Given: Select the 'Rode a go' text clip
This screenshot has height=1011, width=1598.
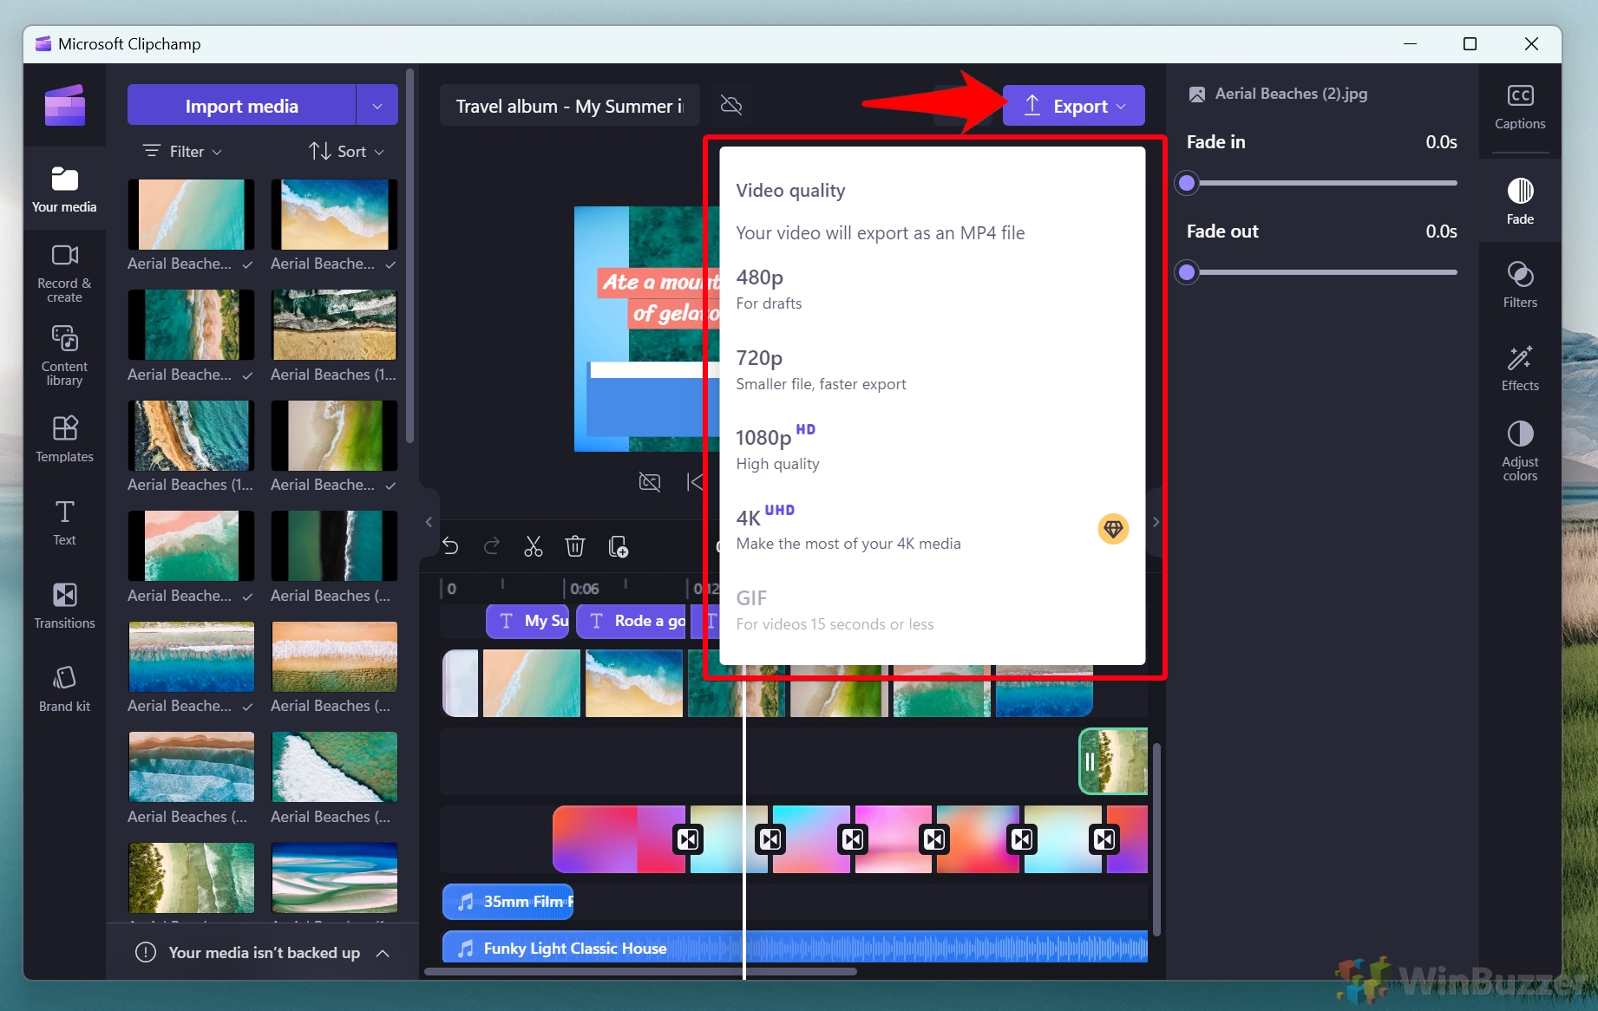Looking at the screenshot, I should 632,621.
